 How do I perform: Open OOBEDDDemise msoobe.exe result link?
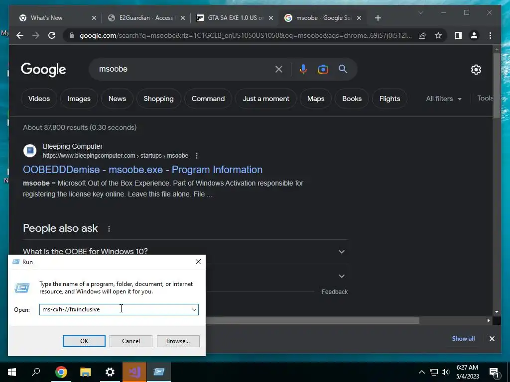click(142, 170)
